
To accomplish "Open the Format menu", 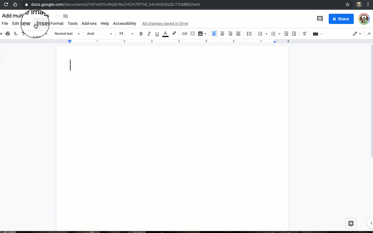I will click(57, 23).
